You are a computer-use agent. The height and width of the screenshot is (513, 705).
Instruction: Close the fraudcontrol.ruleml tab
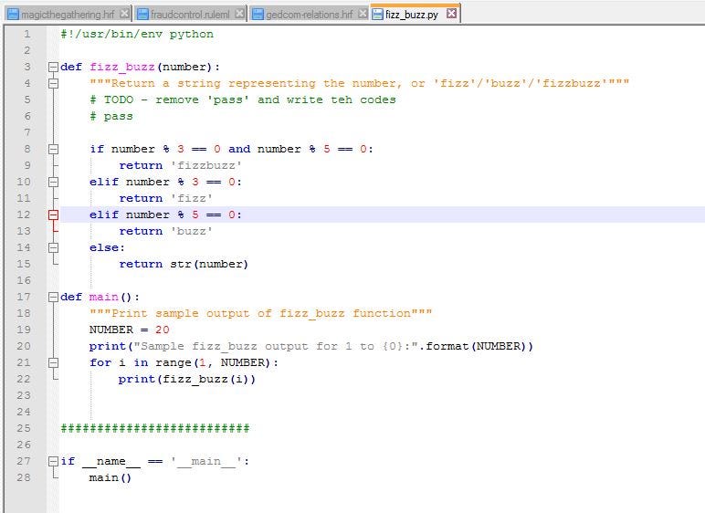240,14
